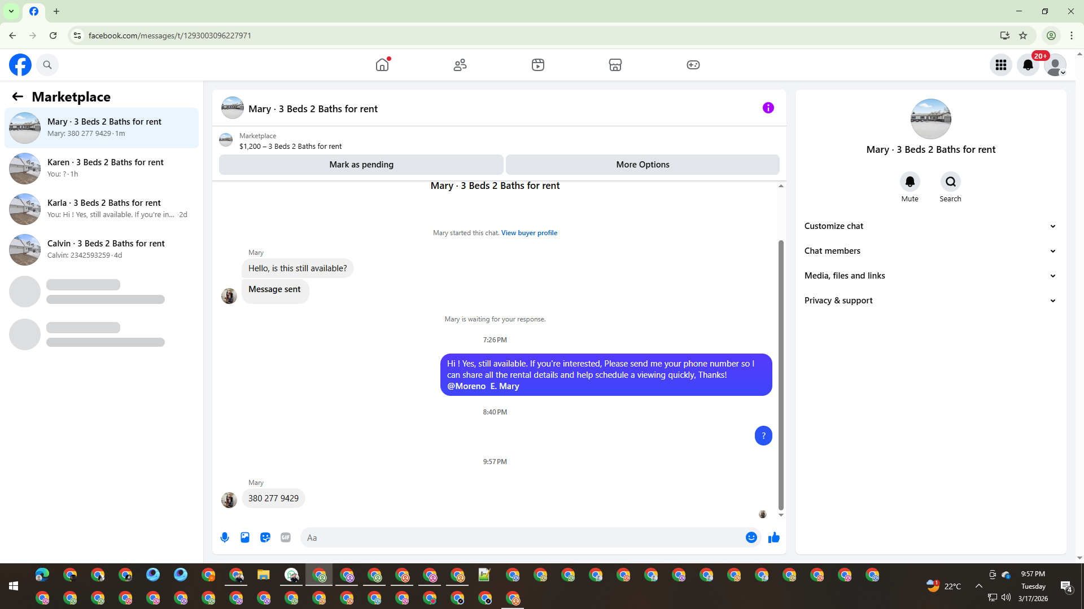Mute this Mary conversation

(x=910, y=187)
